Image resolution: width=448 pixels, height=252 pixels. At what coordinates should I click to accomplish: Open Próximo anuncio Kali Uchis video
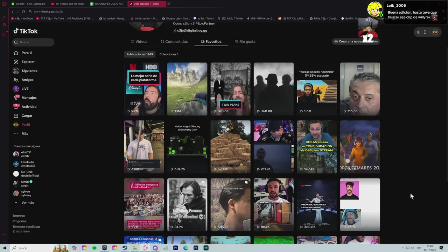[x=317, y=205]
